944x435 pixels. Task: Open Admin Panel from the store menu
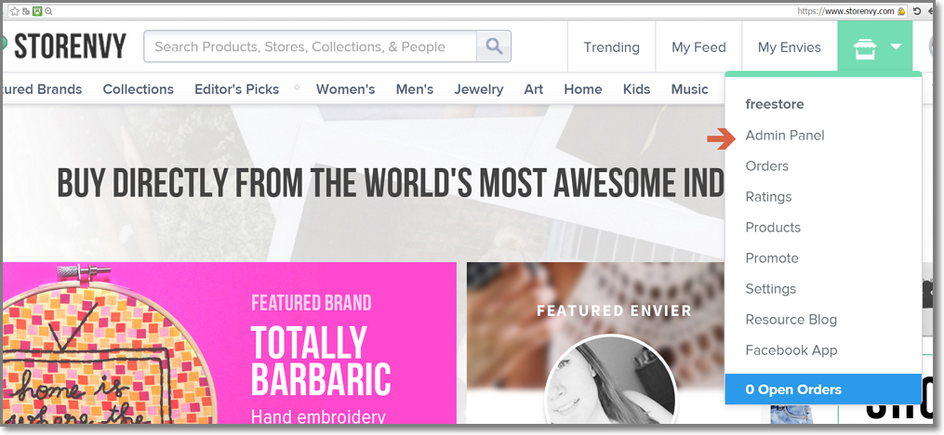coord(784,136)
